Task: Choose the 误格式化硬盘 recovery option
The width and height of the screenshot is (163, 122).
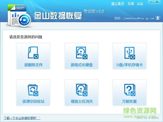Action: tap(81, 56)
